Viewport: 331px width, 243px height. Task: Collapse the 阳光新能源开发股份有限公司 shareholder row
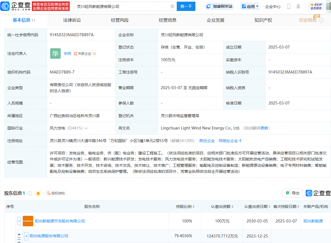19,221
